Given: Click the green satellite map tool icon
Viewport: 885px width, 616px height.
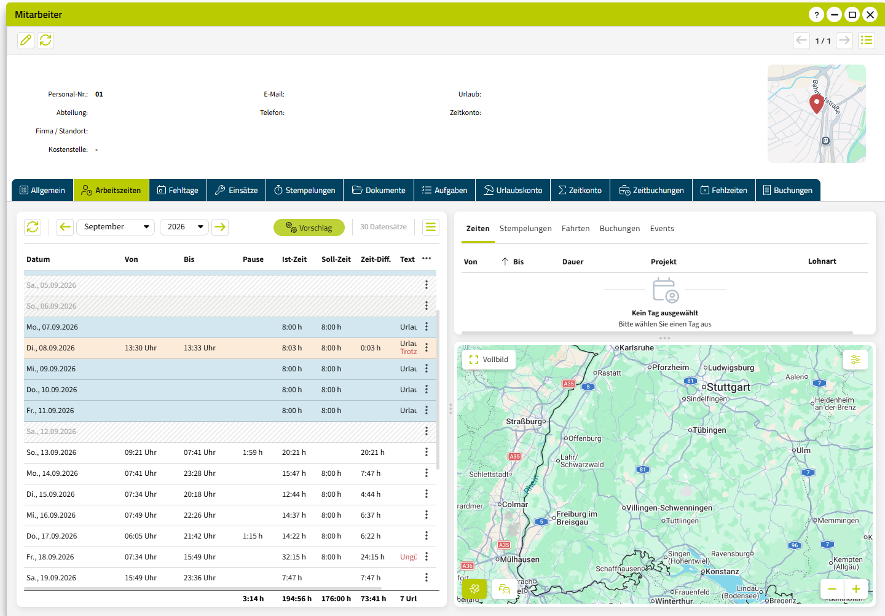Looking at the screenshot, I should click(x=474, y=589).
